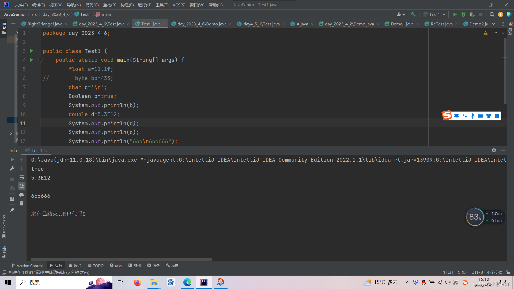Click the Build hammer icon
Screen dimensions: 514x289
tap(413, 14)
